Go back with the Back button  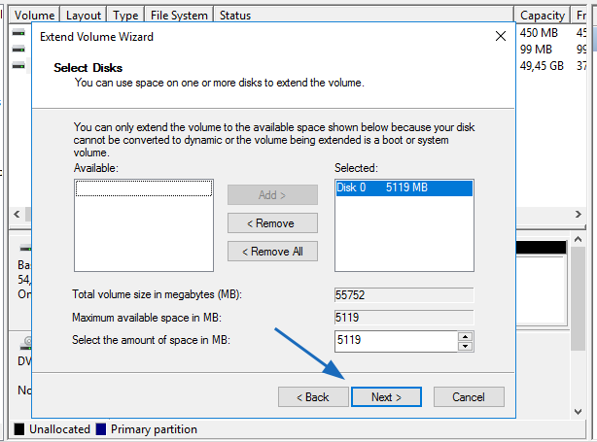pos(313,396)
